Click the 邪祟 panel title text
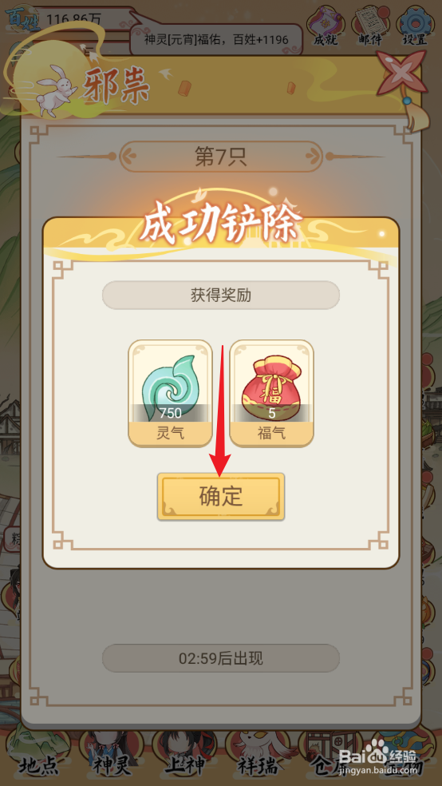 [x=116, y=84]
